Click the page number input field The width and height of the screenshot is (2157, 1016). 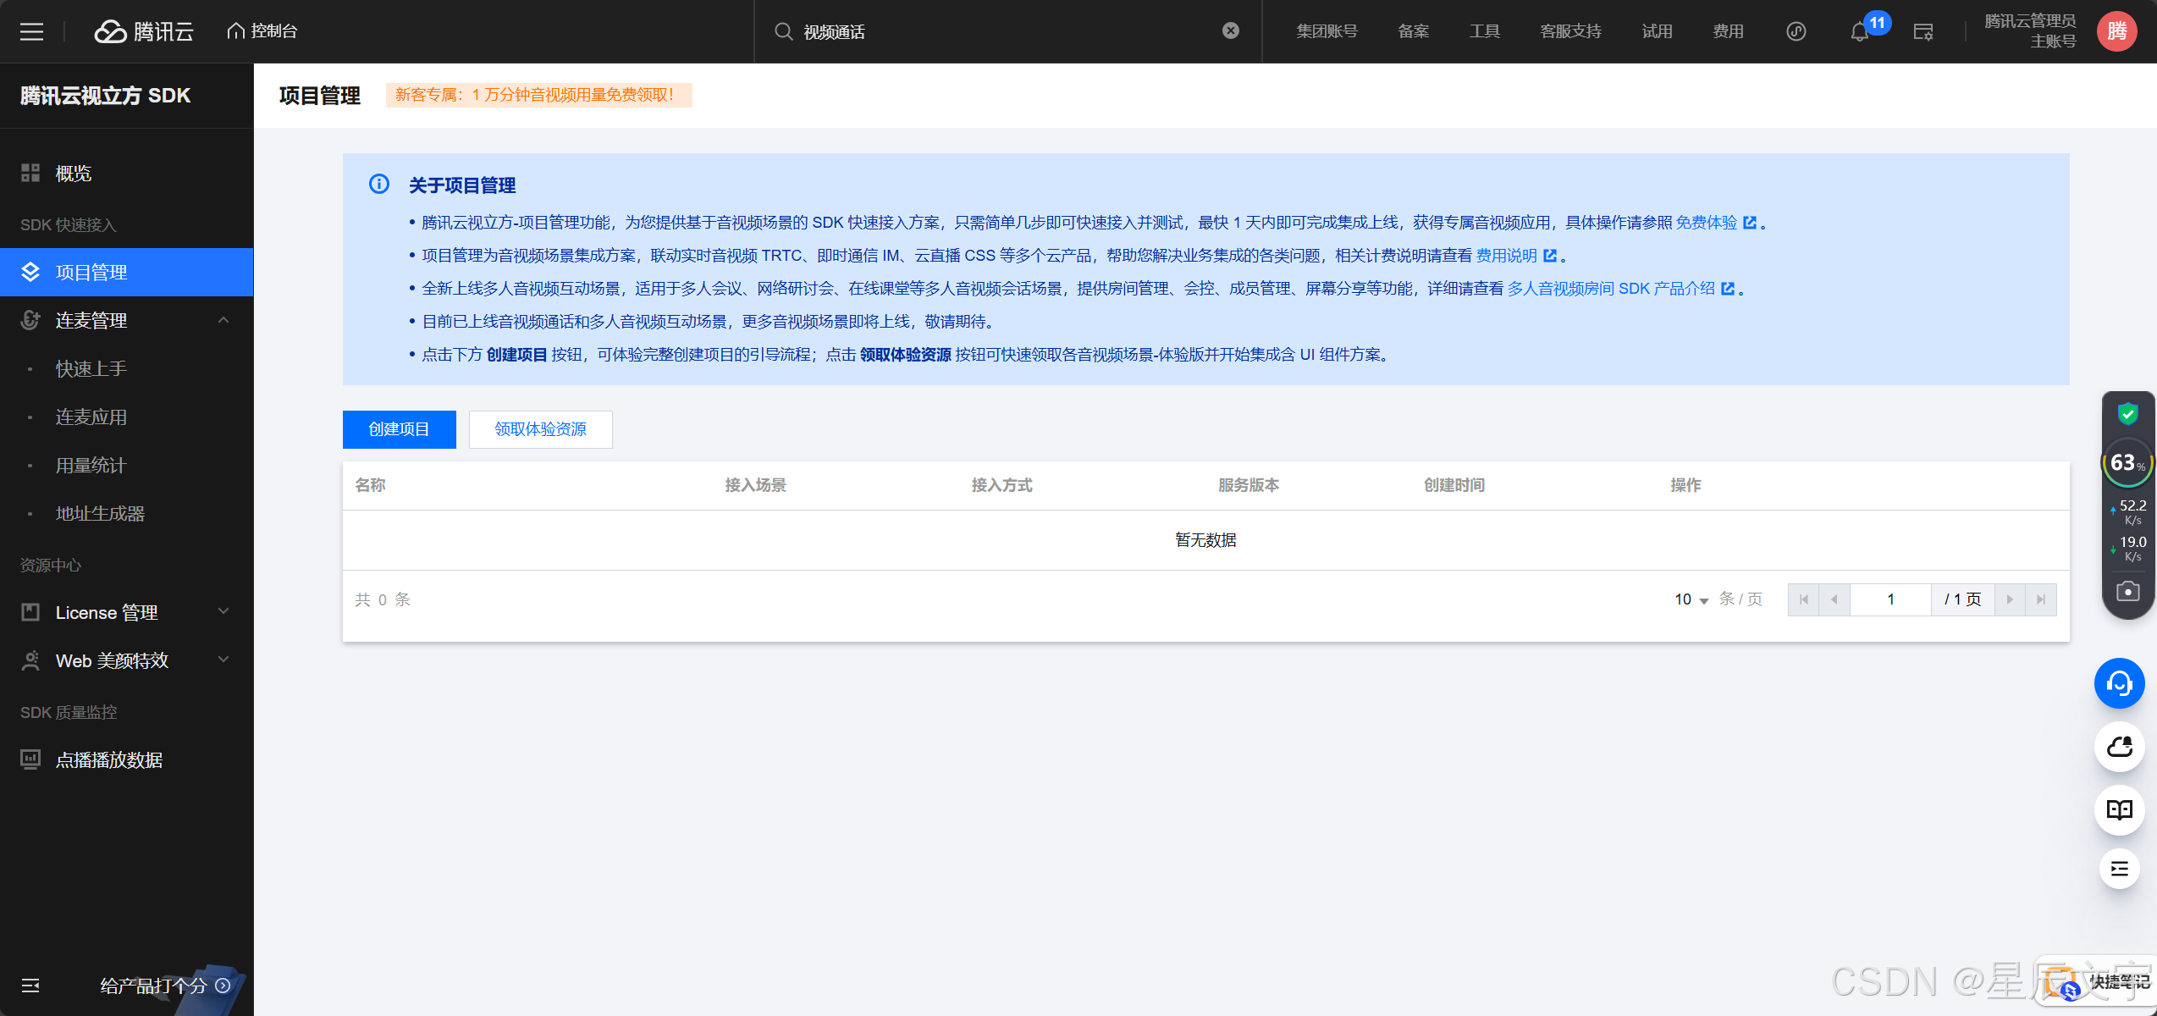pos(1889,599)
